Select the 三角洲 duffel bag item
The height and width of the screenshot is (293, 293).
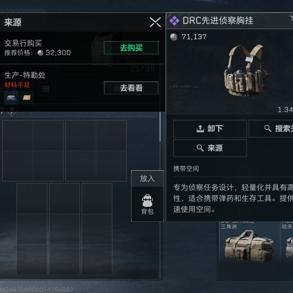[x=249, y=243]
